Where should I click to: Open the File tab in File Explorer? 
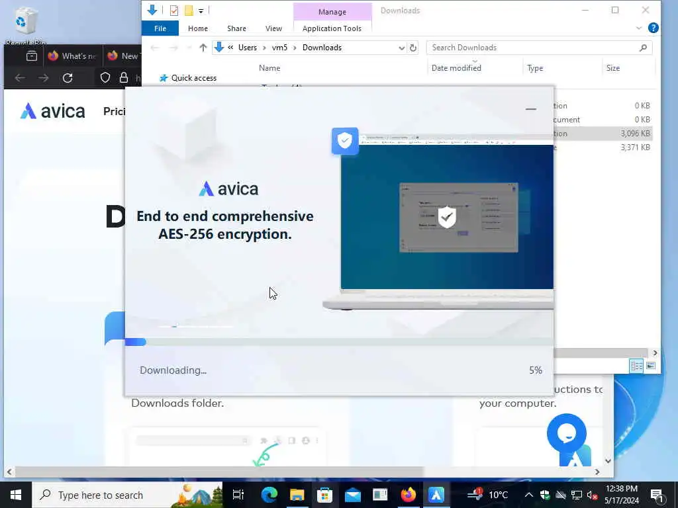point(160,28)
